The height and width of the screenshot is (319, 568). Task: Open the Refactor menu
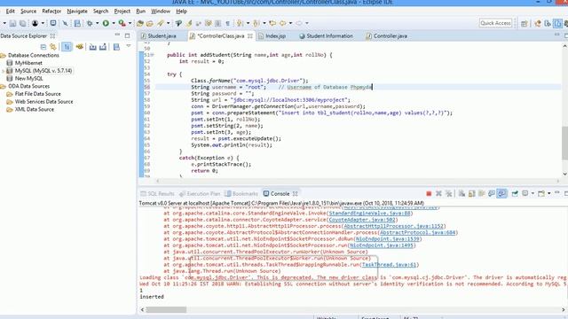point(51,12)
